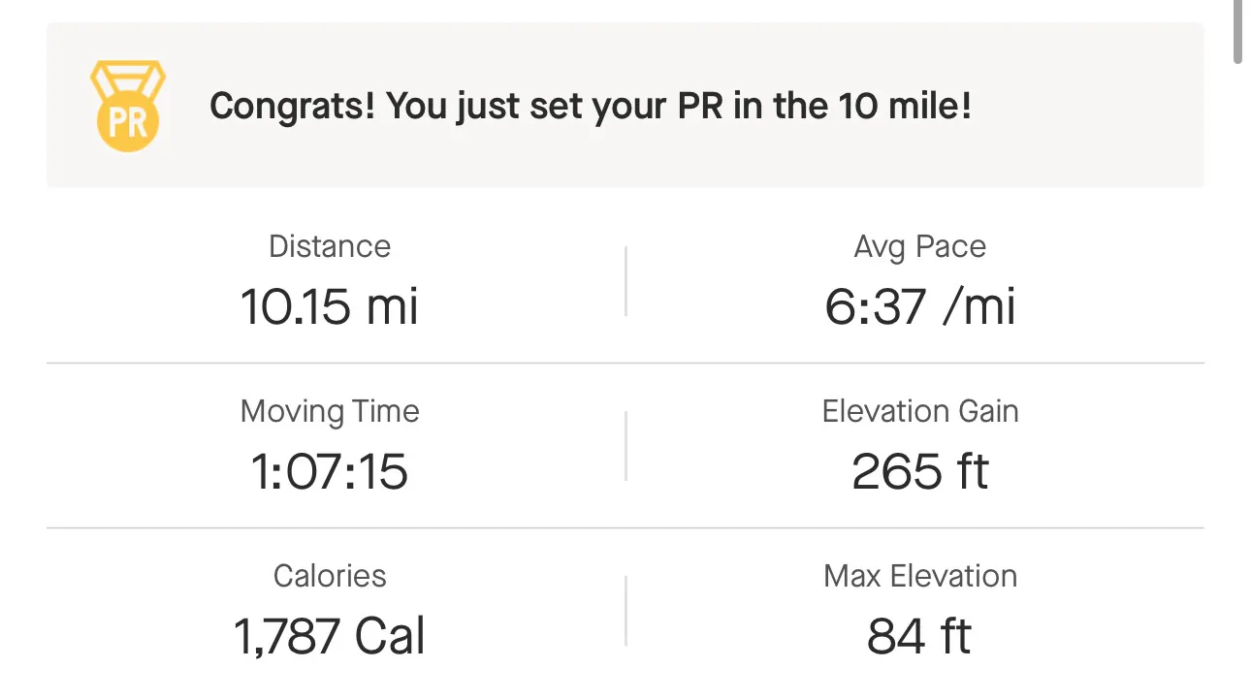Click the divider between Calories and Max Elevation

tap(625, 611)
